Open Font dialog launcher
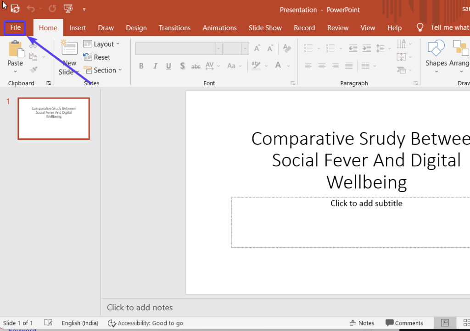The image size is (470, 331). click(293, 83)
